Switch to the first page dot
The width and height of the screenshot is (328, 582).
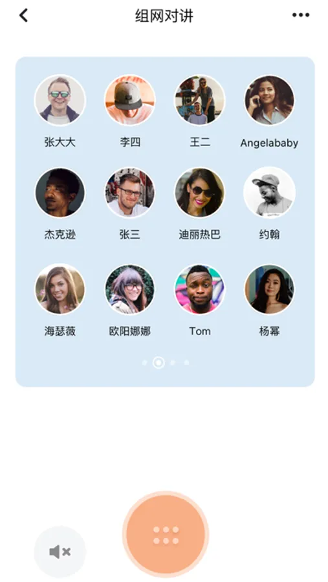145,363
